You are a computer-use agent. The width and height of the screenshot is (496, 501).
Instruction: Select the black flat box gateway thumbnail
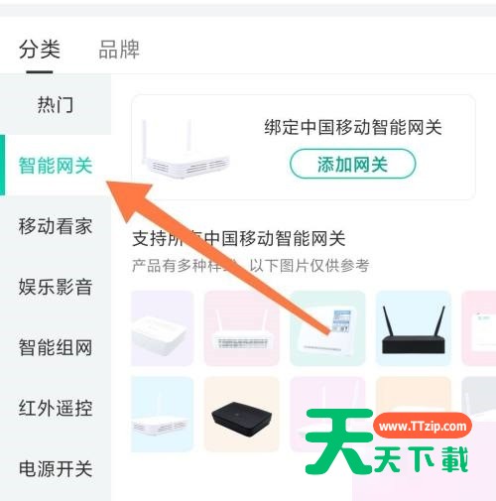(242, 415)
